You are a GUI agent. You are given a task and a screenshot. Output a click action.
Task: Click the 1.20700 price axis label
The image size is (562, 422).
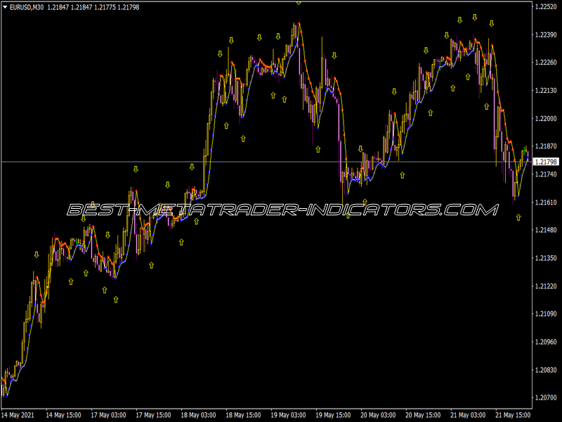pyautogui.click(x=546, y=397)
